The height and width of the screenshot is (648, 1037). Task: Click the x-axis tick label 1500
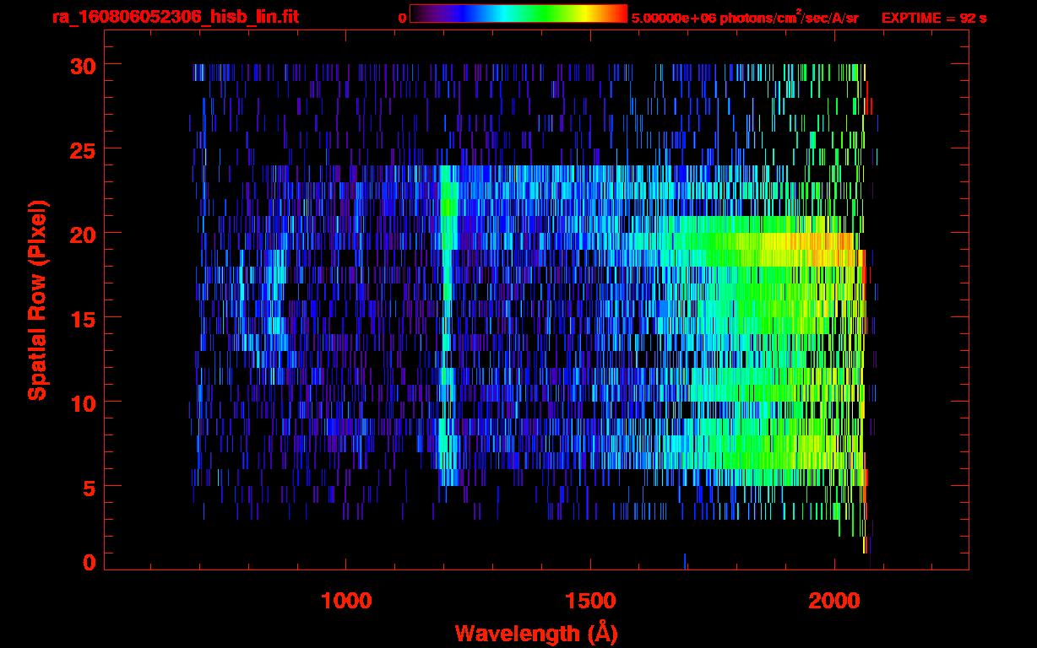click(590, 601)
